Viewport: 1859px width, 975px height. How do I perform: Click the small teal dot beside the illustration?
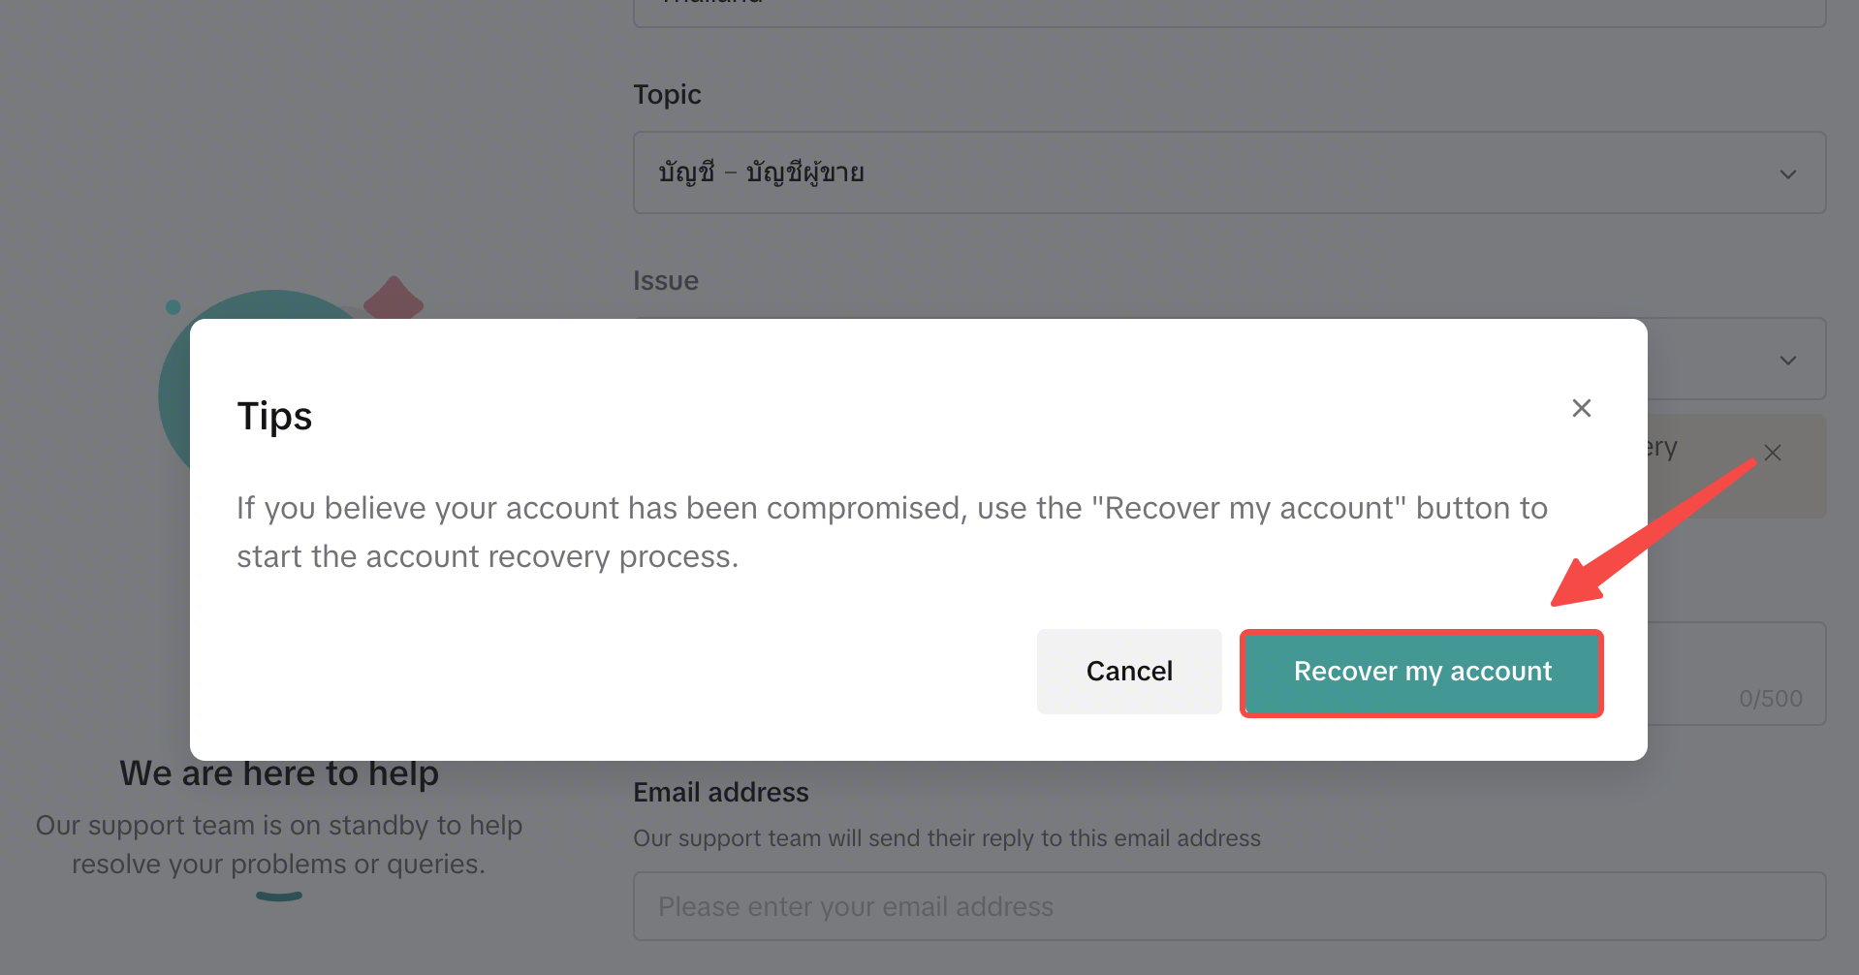(173, 307)
